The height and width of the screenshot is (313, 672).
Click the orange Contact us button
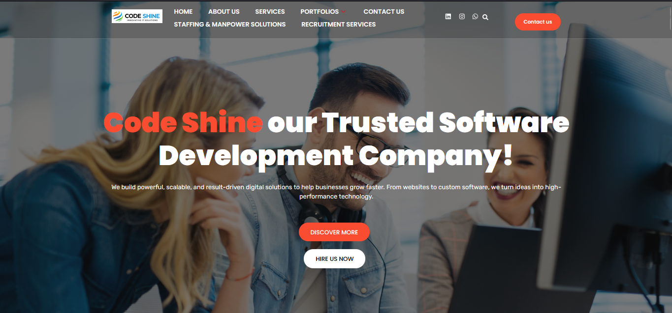tap(538, 22)
